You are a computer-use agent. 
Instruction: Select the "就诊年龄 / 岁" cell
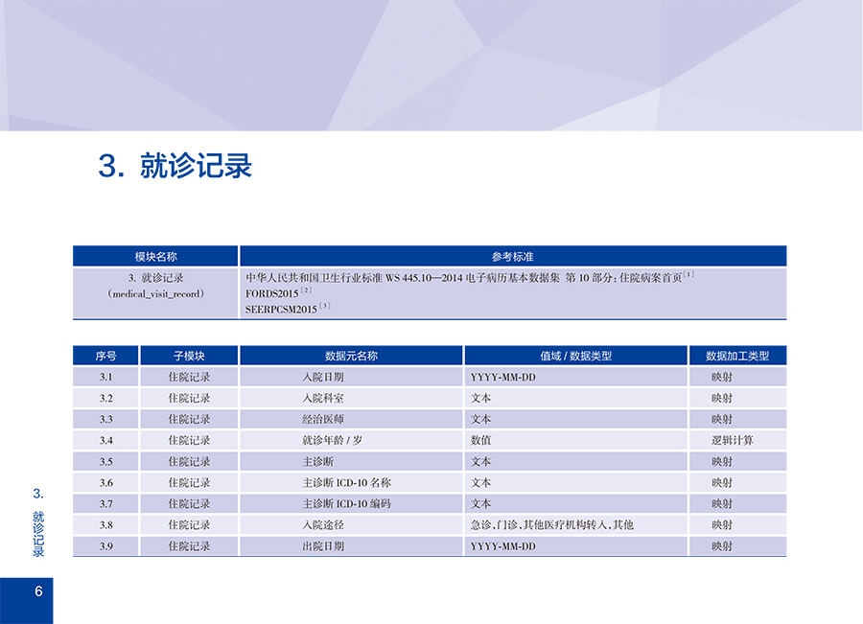(x=332, y=440)
